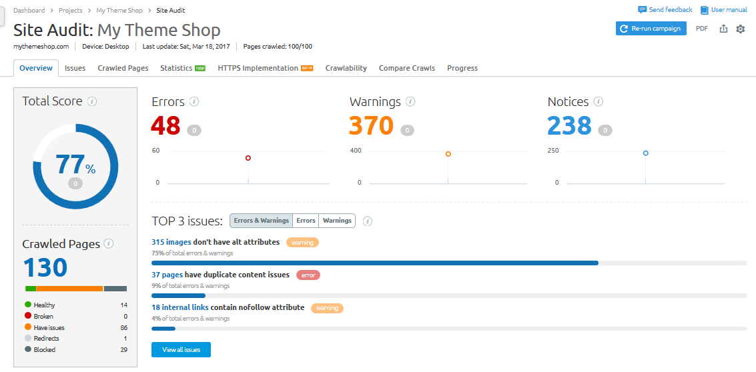This screenshot has height=372, width=756.
Task: Click the PDF export button
Action: pos(702,29)
